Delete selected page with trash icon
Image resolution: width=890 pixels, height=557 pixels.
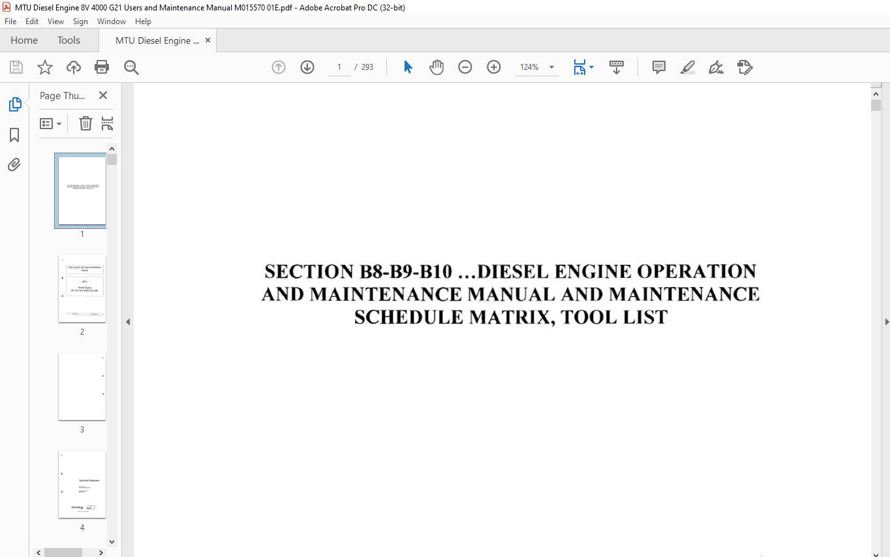pos(85,123)
